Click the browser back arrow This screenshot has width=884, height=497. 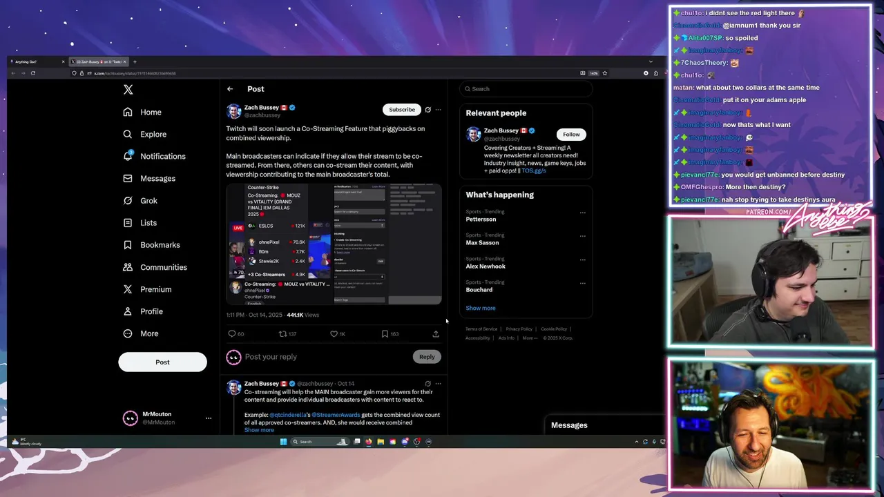(x=13, y=73)
